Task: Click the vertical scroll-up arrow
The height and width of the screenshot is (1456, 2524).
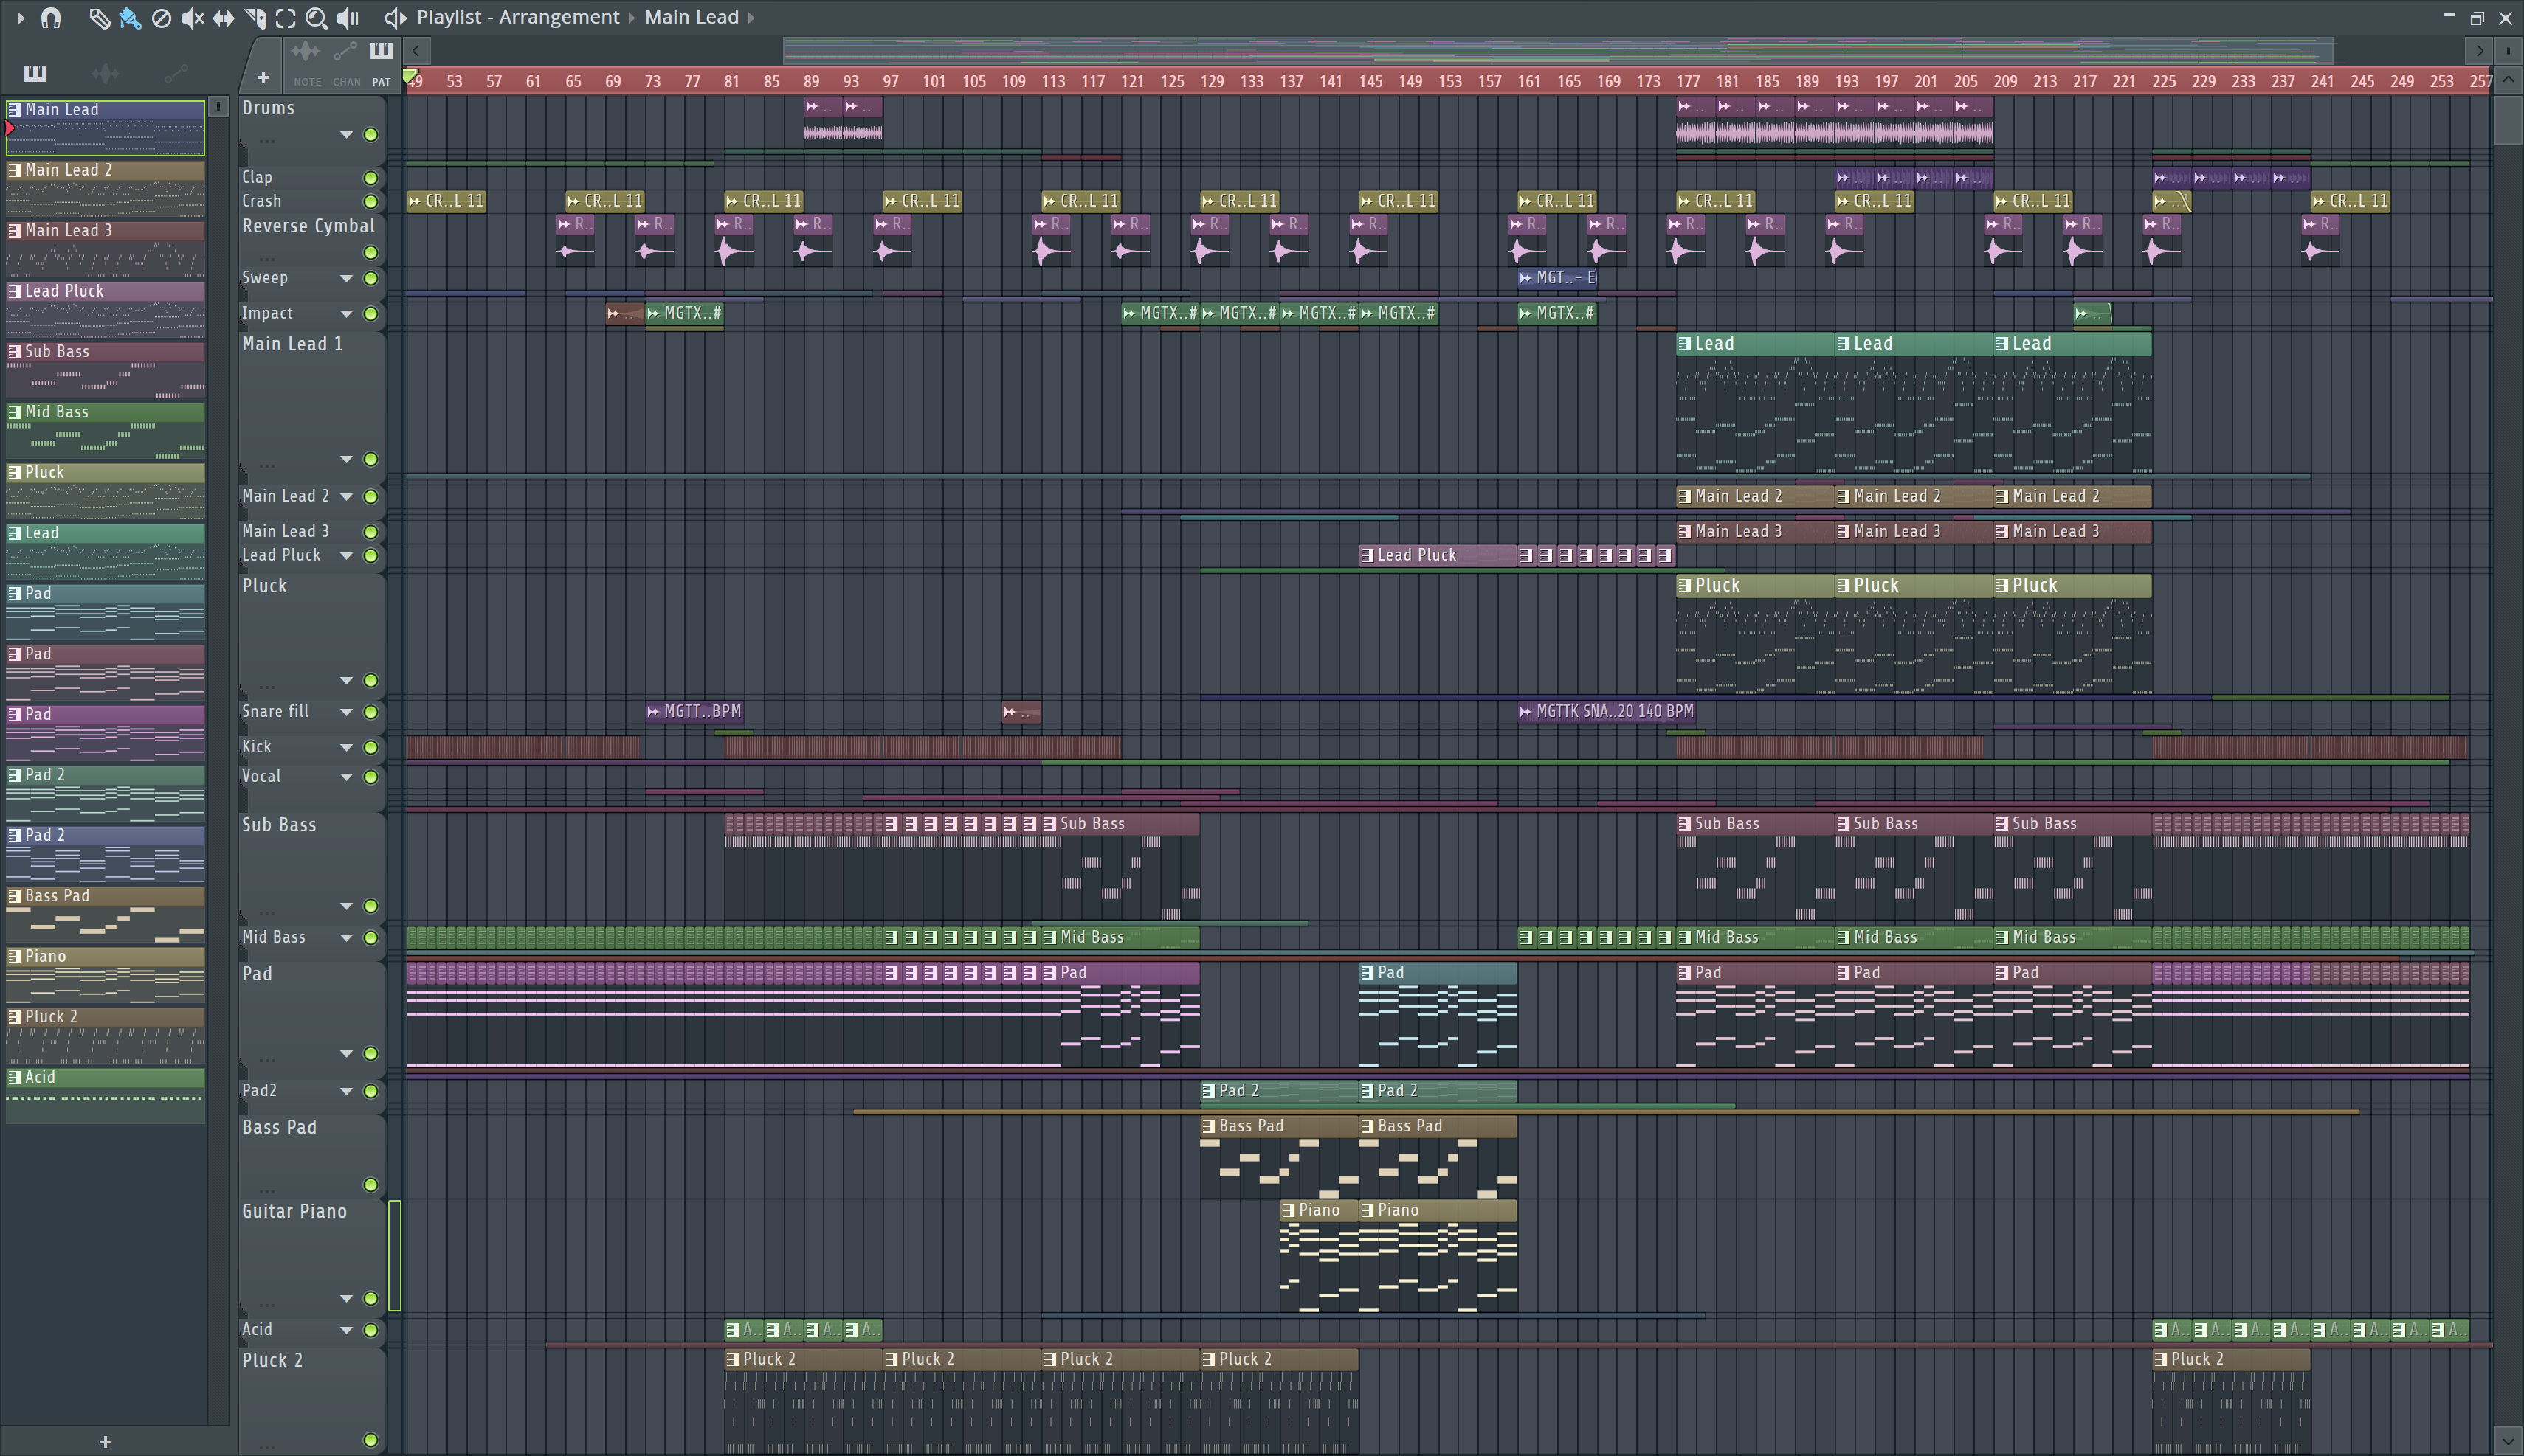Action: [2508, 79]
